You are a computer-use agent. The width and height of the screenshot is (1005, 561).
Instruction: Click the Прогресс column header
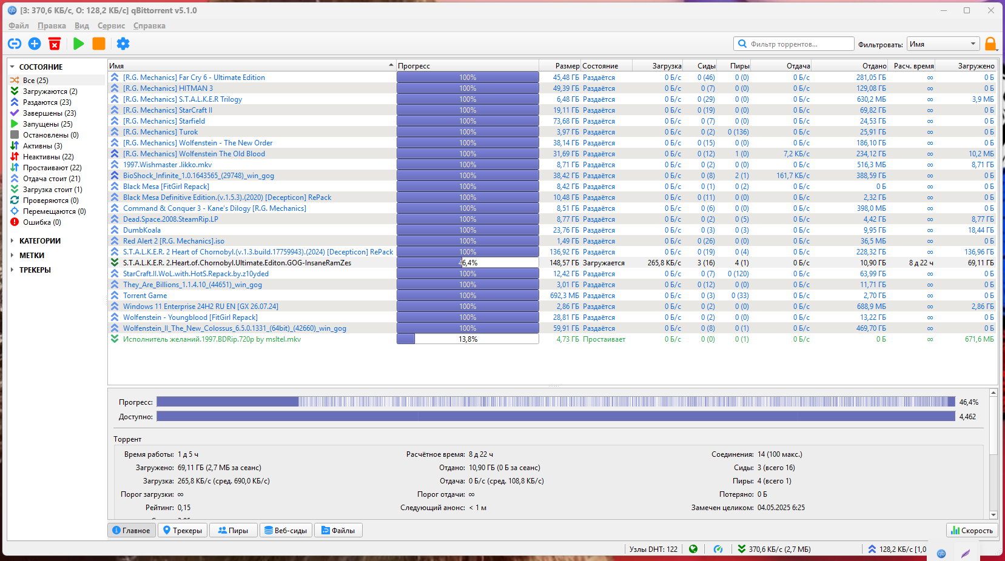coord(467,65)
